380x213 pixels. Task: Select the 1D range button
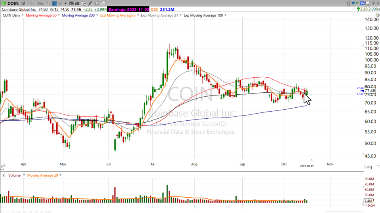point(42,212)
